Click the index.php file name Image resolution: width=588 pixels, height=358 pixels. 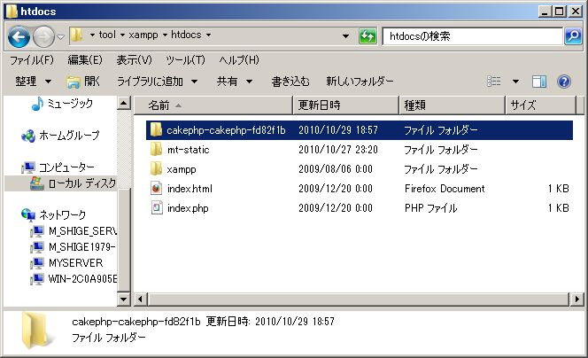tap(188, 208)
